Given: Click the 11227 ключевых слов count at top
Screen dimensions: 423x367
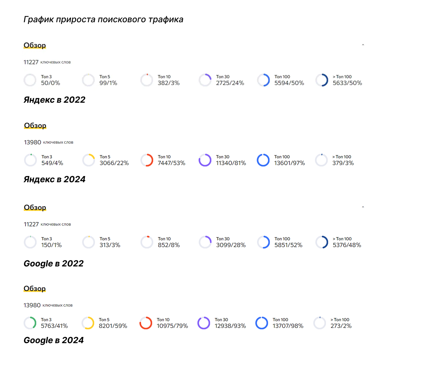Looking at the screenshot, I should coord(47,62).
